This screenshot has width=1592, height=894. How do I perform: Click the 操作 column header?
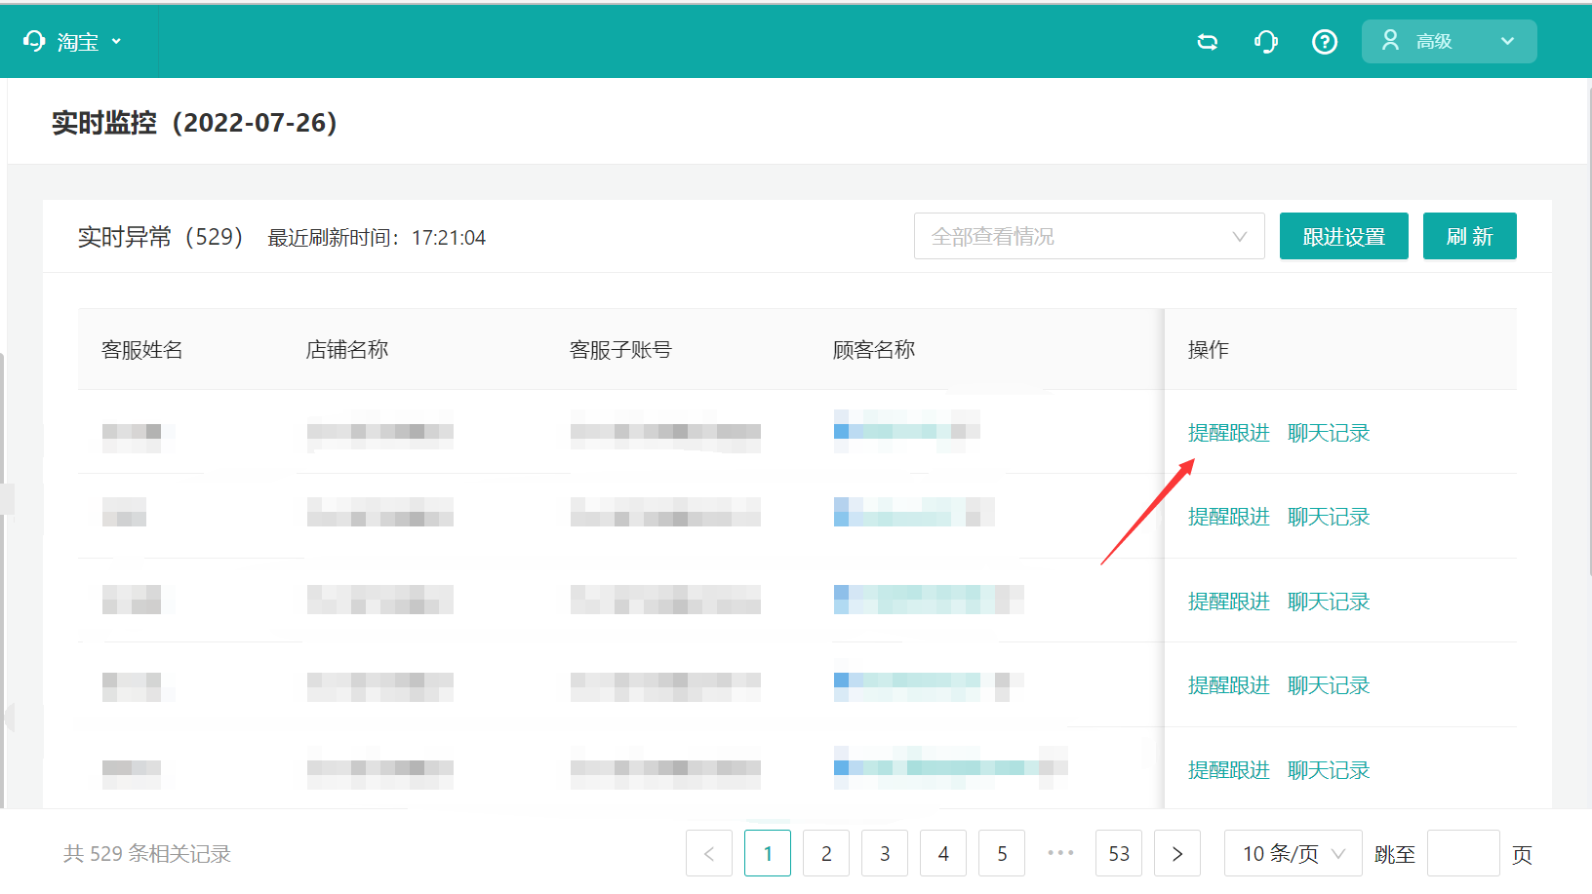pyautogui.click(x=1209, y=350)
